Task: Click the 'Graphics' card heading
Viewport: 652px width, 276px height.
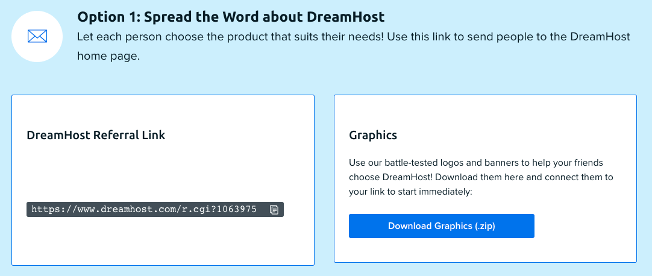Action: (373, 136)
